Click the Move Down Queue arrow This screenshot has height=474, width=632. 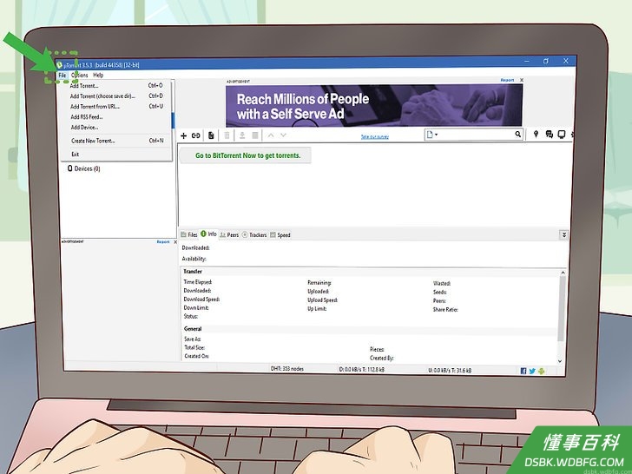tap(283, 135)
